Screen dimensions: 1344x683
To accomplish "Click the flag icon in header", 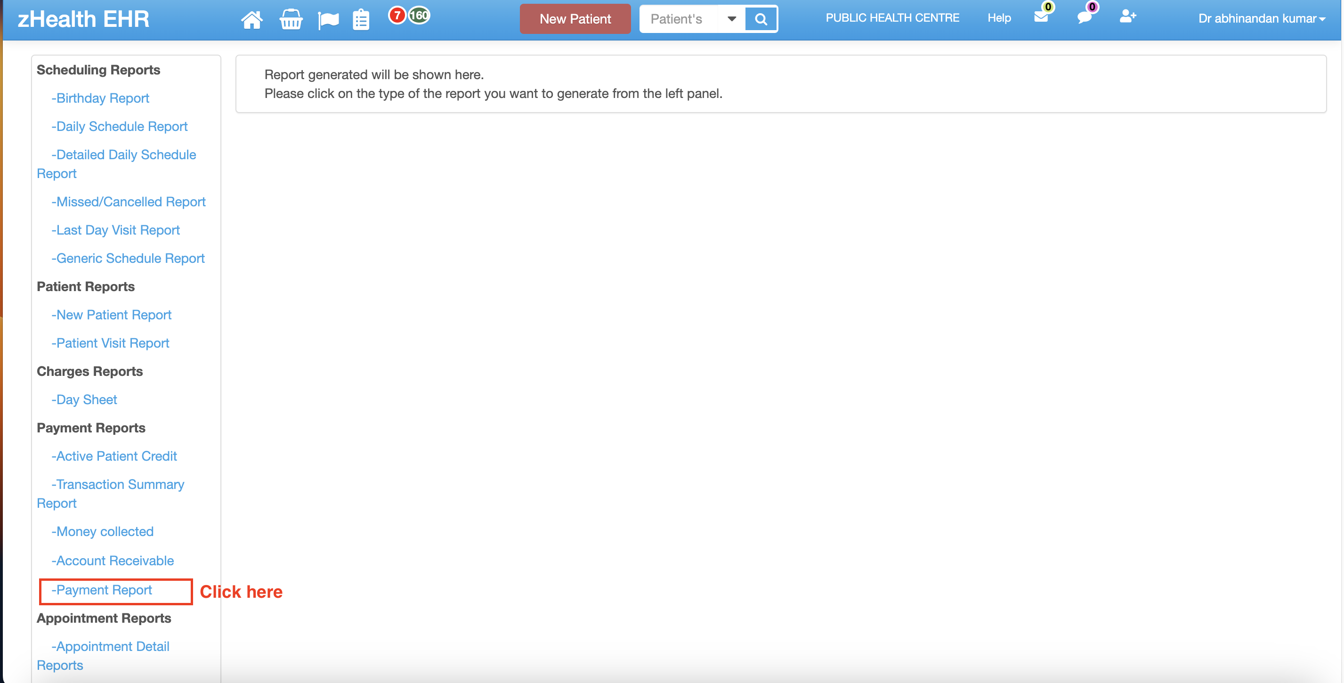I will coord(328,20).
